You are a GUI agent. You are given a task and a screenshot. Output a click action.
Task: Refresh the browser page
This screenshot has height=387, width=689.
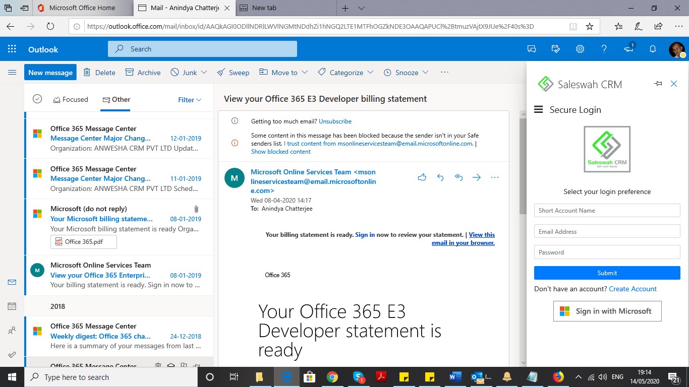coord(50,26)
